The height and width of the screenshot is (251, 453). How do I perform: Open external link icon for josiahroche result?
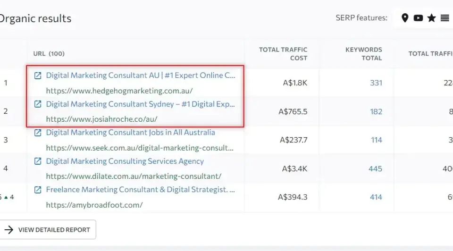coord(38,104)
